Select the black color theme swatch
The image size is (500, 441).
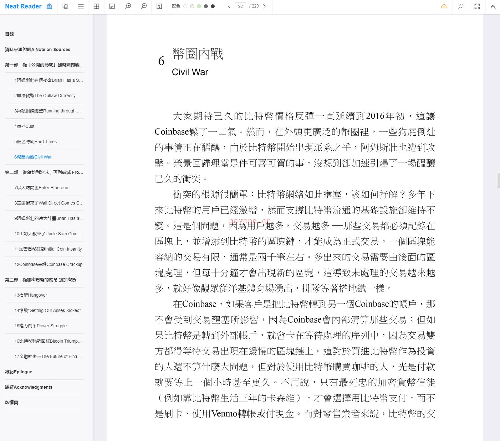(213, 6)
